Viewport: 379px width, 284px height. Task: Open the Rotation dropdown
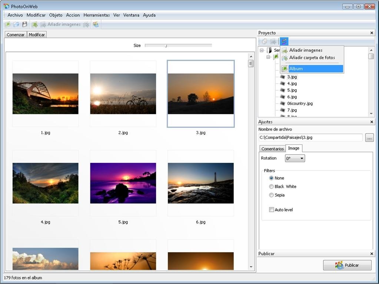(295, 158)
